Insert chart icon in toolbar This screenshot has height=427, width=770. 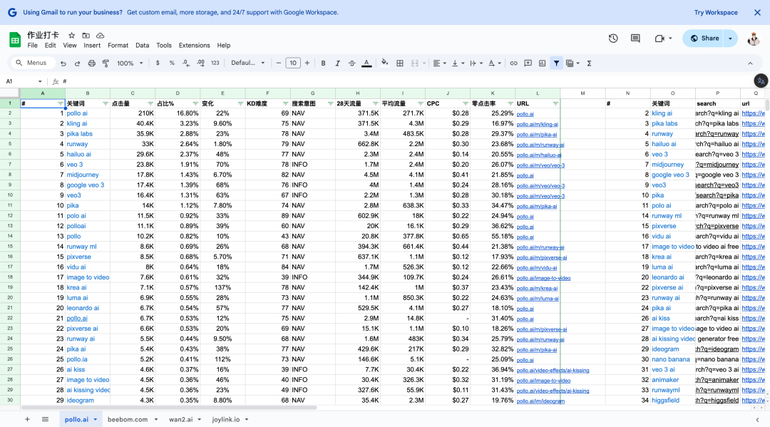pyautogui.click(x=542, y=63)
